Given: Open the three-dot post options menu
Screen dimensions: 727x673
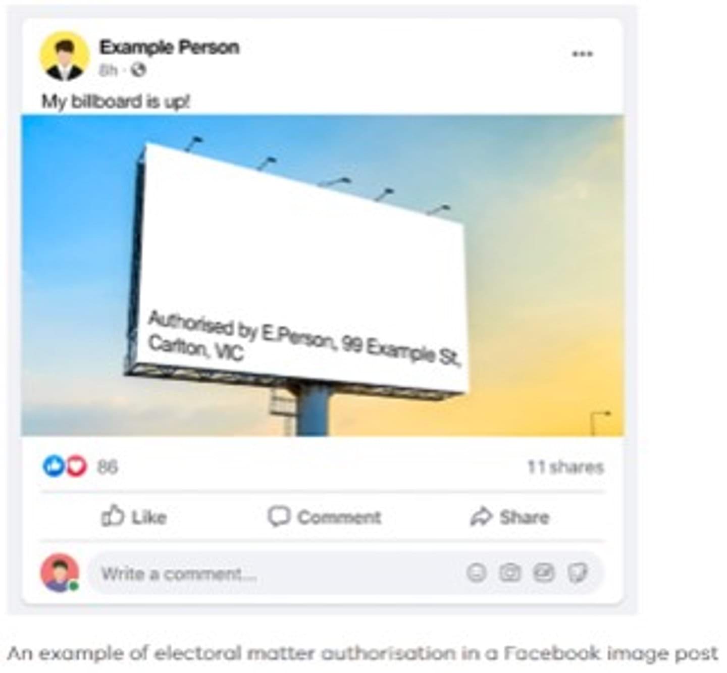Looking at the screenshot, I should click(x=582, y=54).
